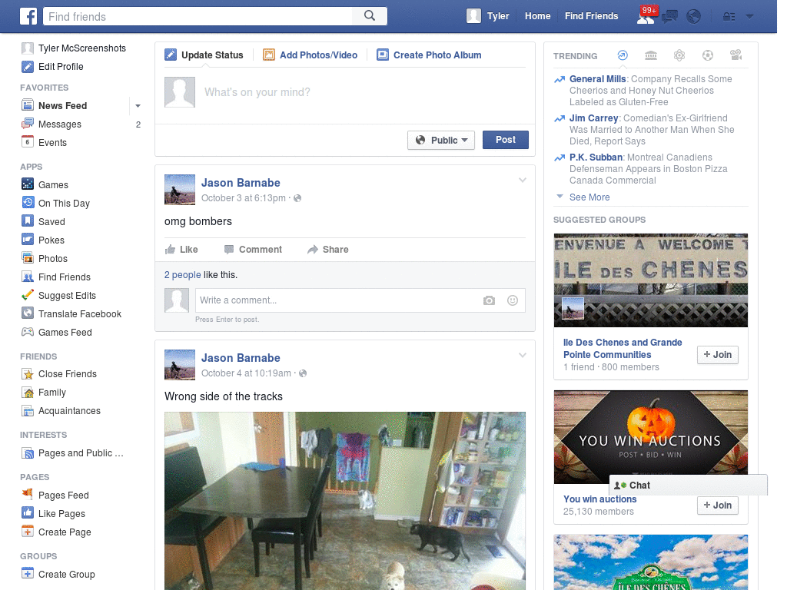Show entertainment trending icon
Viewport: 787px width, 590px height.
pos(736,55)
